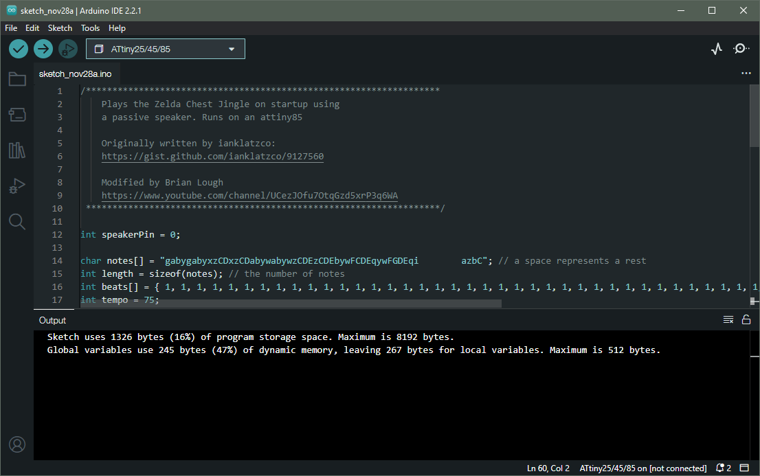The image size is (760, 476).
Task: Open the File menu
Action: 11,28
